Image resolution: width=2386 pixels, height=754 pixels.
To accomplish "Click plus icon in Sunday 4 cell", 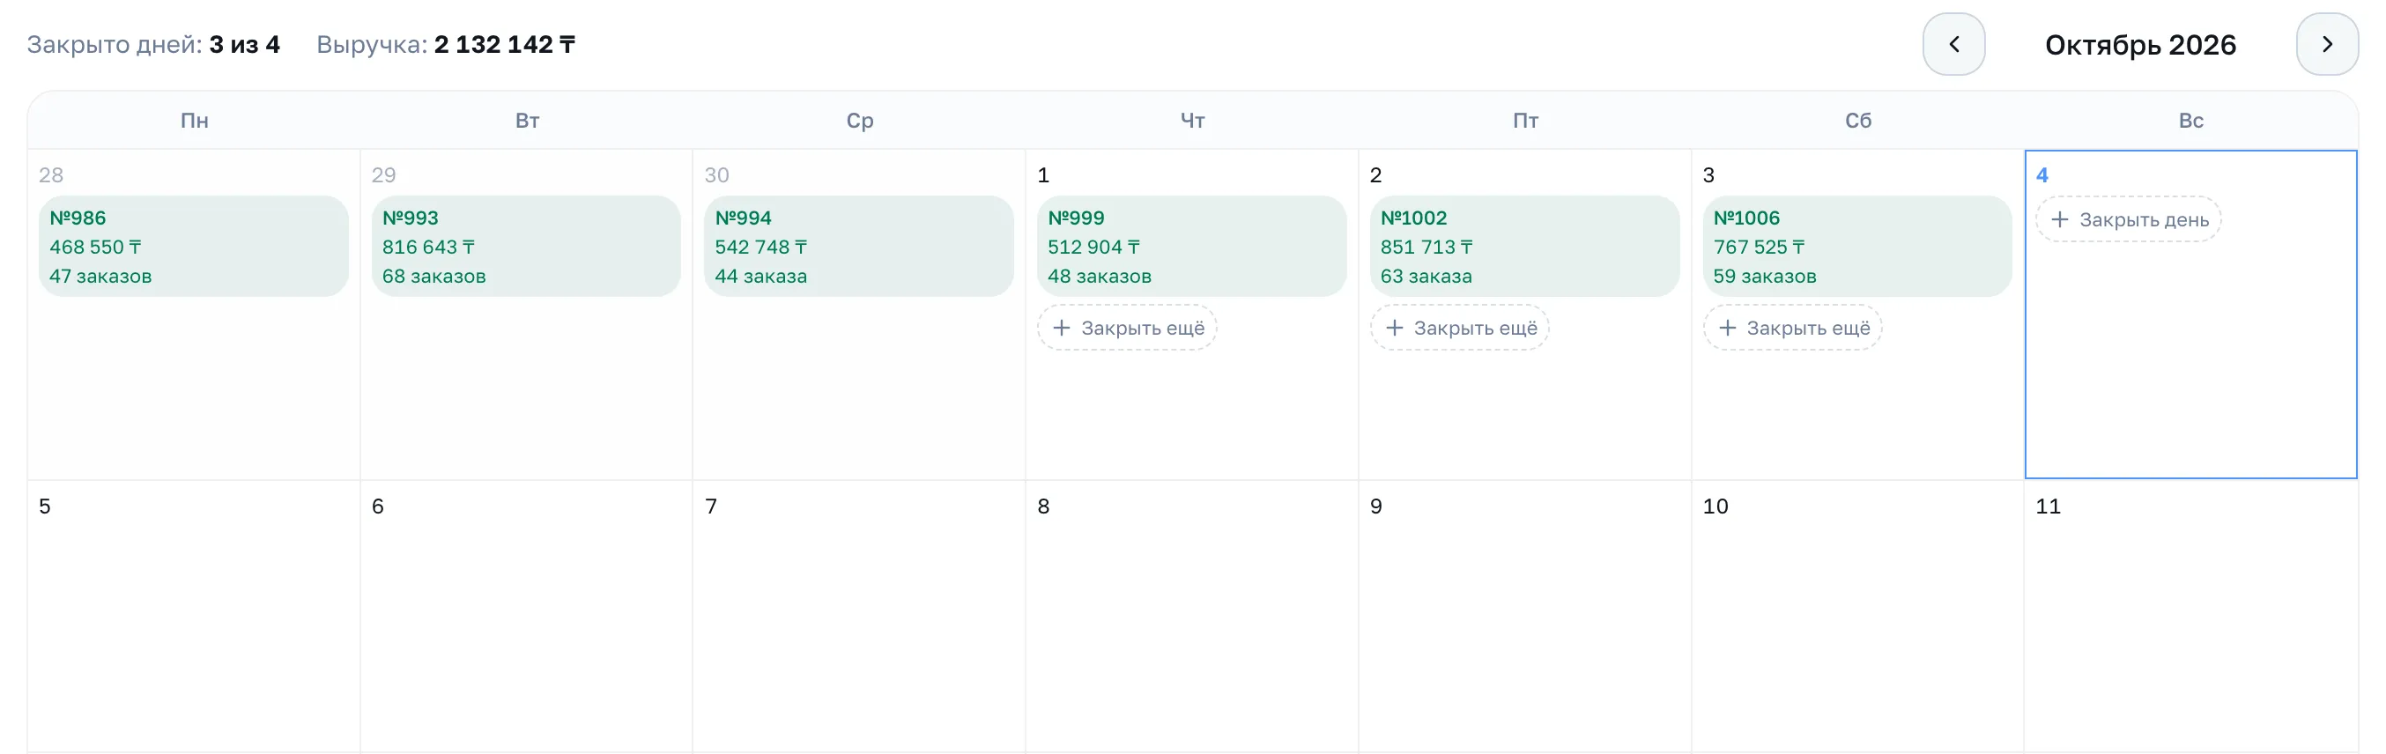I will click(x=2059, y=219).
